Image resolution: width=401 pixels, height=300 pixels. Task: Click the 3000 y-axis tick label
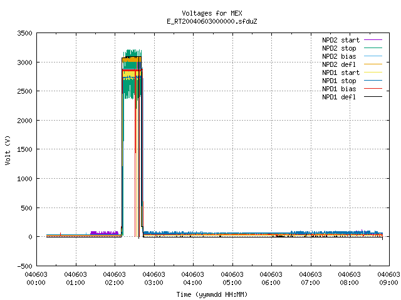click(24, 62)
